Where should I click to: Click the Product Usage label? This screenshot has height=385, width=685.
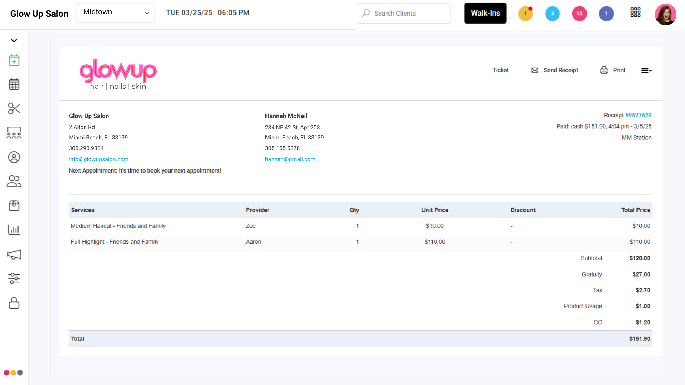(583, 306)
